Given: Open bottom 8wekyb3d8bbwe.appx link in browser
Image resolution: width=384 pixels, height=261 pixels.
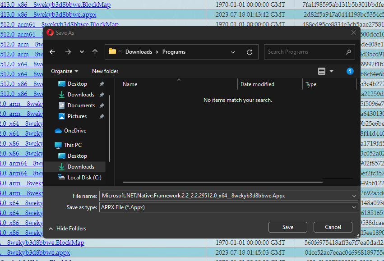Looking at the screenshot, I should (35, 252).
